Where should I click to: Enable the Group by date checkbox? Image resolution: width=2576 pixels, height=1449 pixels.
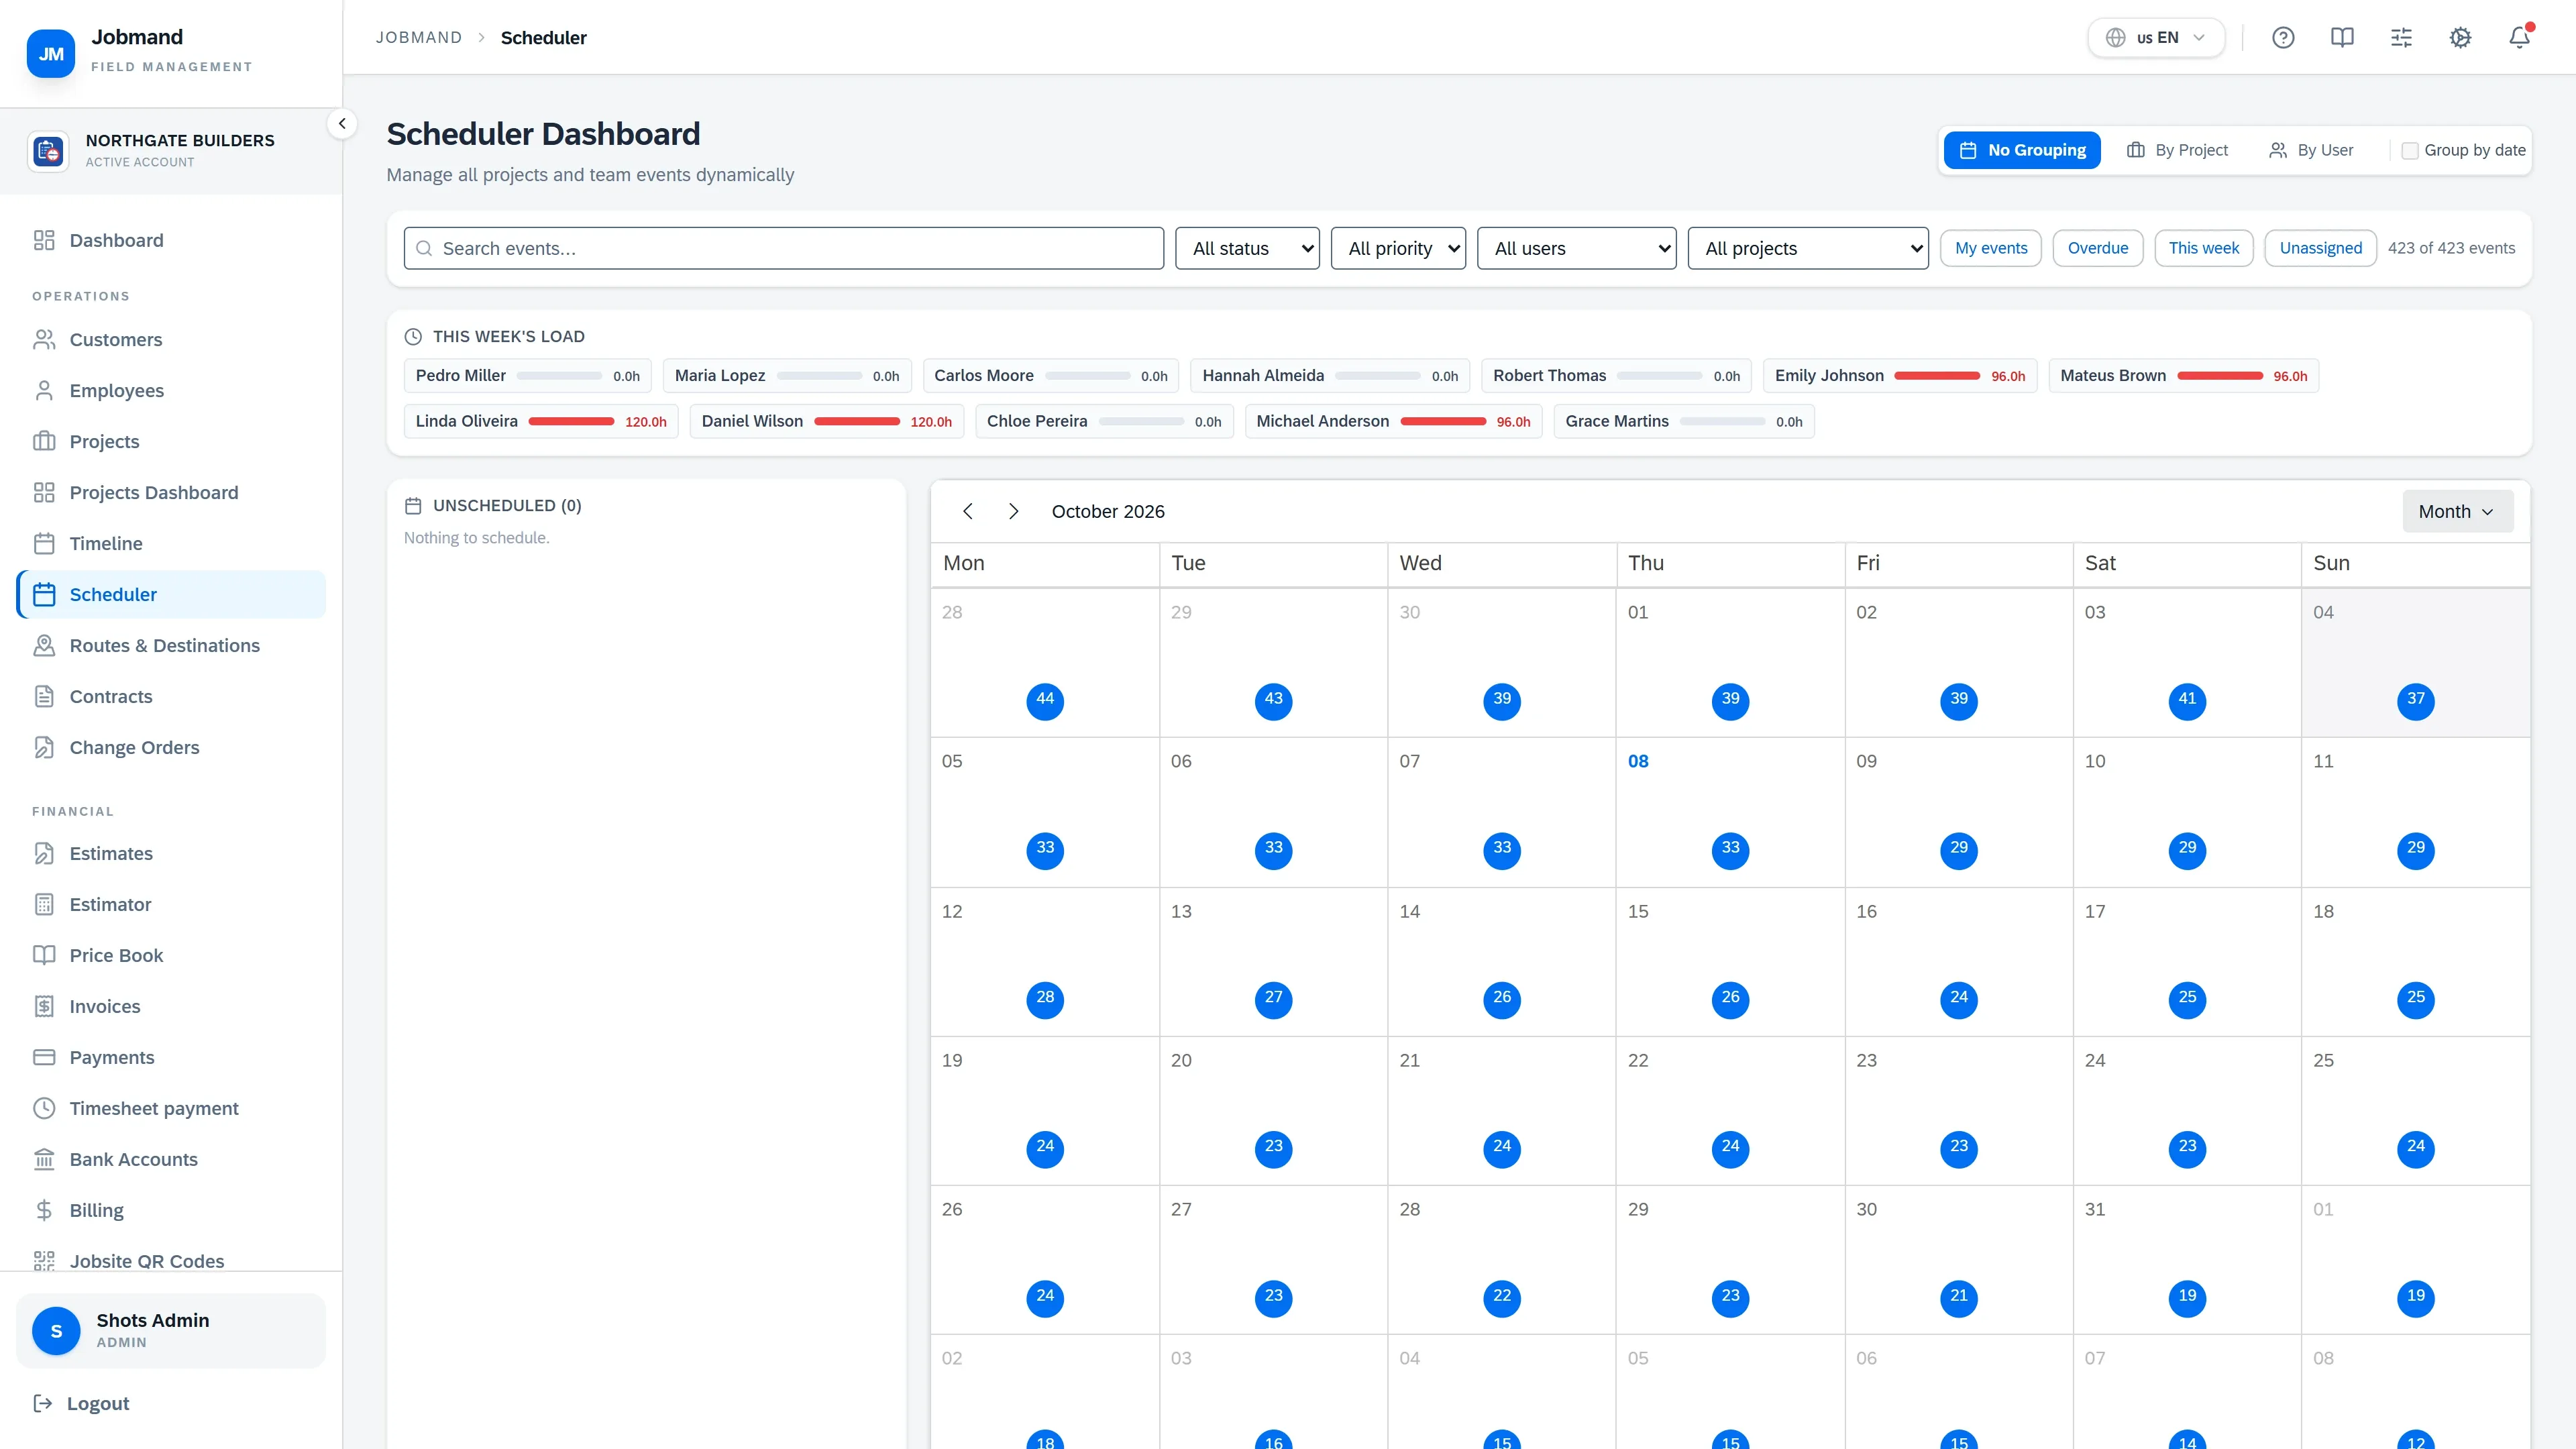tap(2410, 150)
